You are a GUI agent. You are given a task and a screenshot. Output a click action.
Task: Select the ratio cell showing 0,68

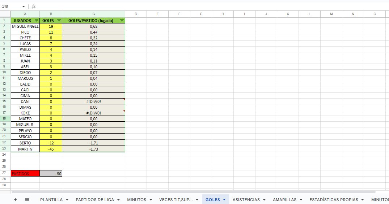93,26
